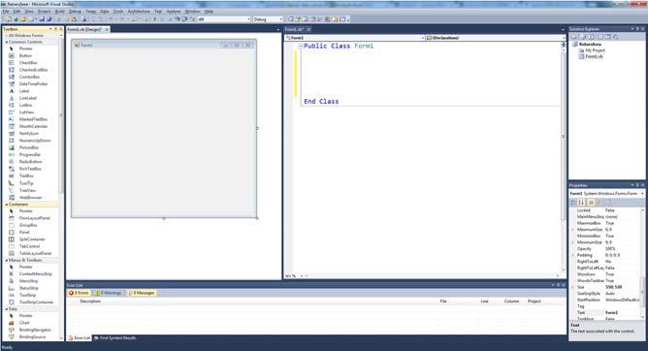Screen dimensions: 648x351
Task: Select the NumericUpDown control in Toolbox
Action: [x=35, y=141]
